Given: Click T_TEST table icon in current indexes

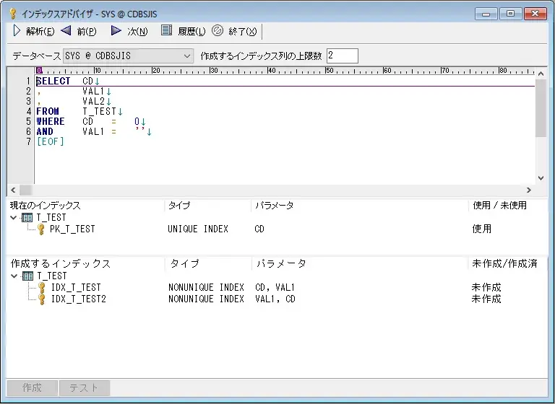Looking at the screenshot, I should click(x=27, y=217).
